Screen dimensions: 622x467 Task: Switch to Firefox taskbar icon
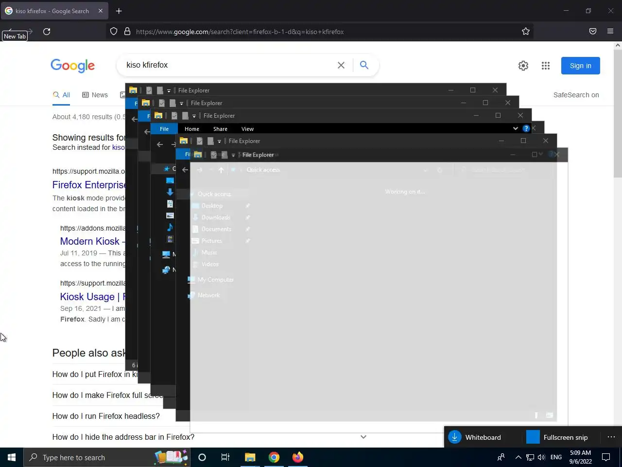(298, 457)
